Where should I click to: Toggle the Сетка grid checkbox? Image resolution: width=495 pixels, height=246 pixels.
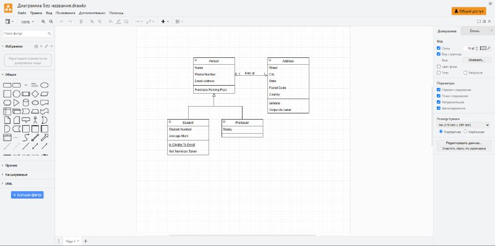[439, 48]
